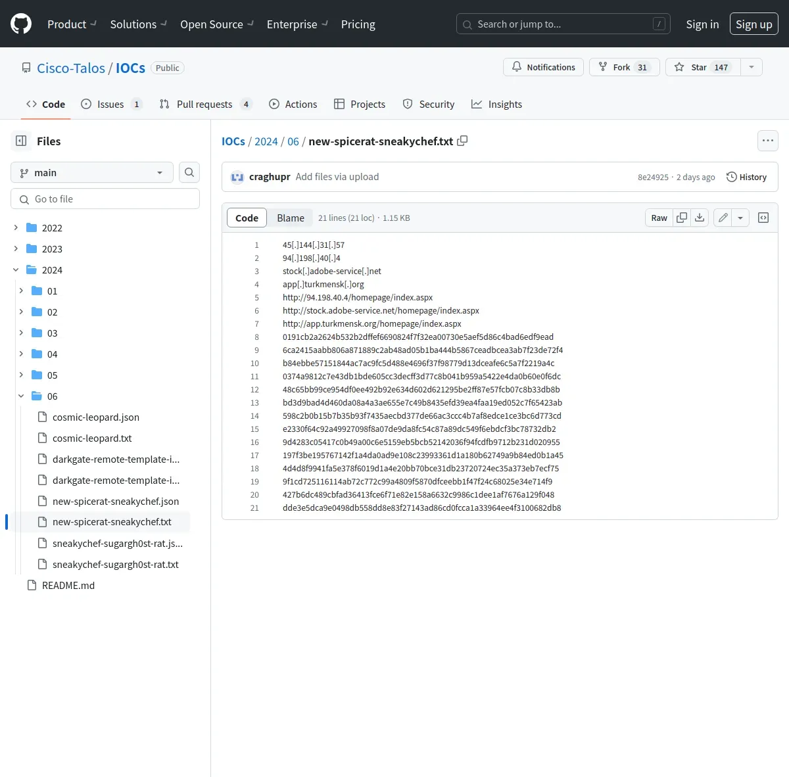This screenshot has width=789, height=777.
Task: Open the first darkgate-remote-template file
Action: [x=116, y=459]
